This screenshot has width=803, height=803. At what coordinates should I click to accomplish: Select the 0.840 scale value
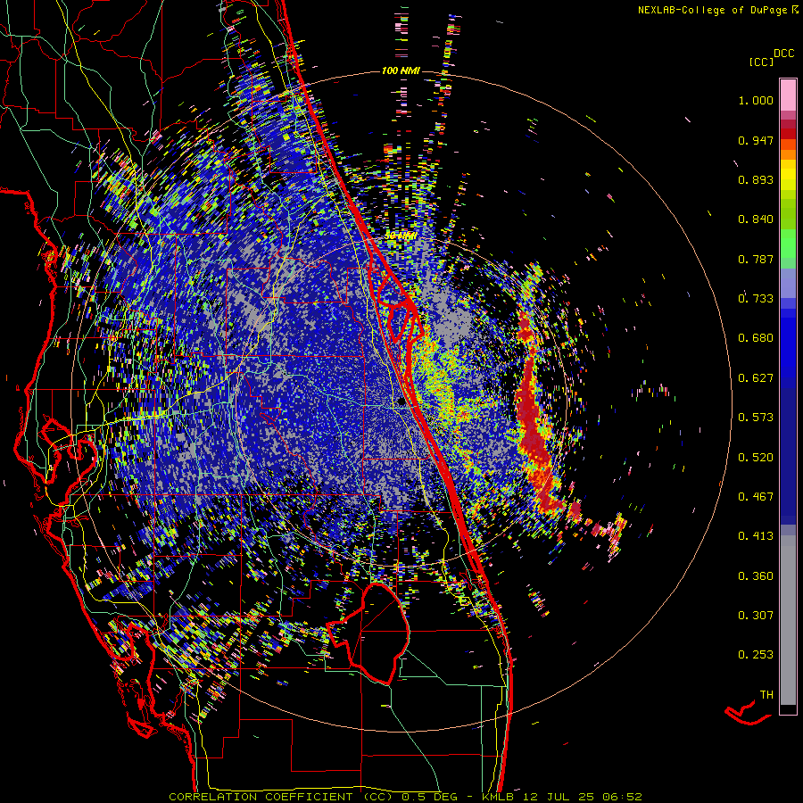(x=756, y=219)
